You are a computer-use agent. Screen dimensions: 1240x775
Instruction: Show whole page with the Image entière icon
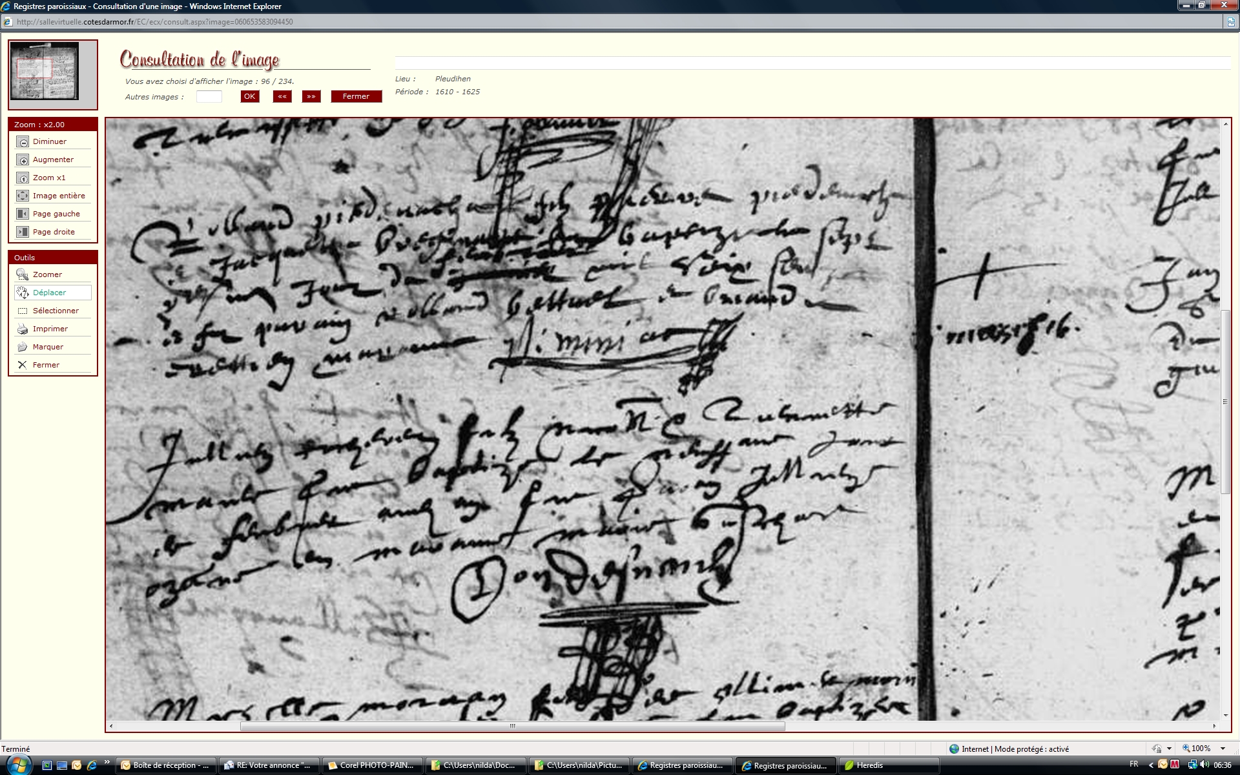pyautogui.click(x=23, y=196)
